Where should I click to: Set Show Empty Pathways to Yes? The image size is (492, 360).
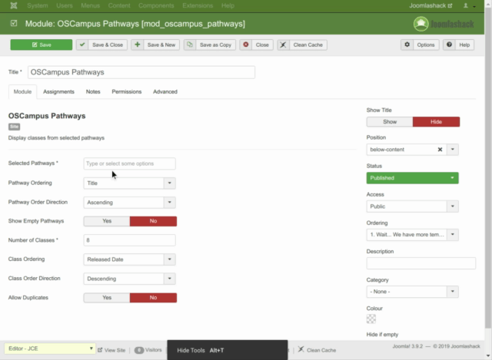point(107,221)
